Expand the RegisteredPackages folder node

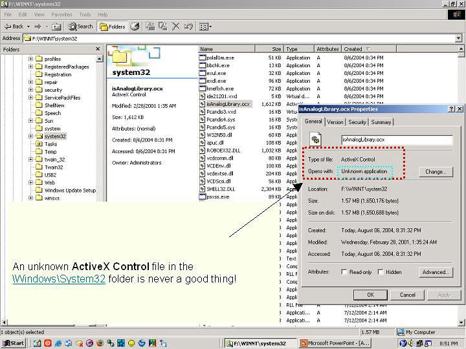[x=30, y=67]
